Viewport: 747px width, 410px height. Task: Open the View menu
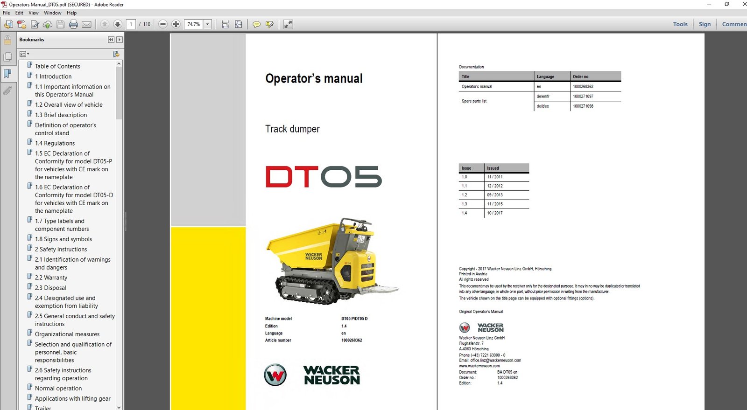pyautogui.click(x=34, y=13)
